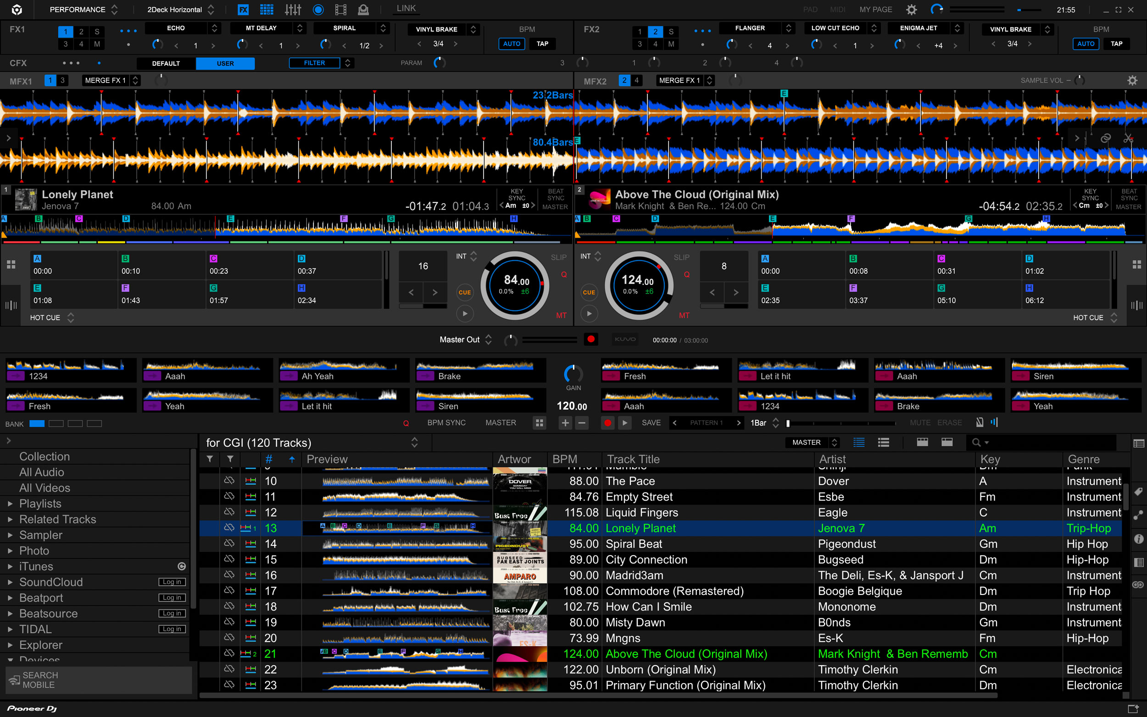Click the waveform link icon
The image size is (1147, 717).
pos(1105,138)
